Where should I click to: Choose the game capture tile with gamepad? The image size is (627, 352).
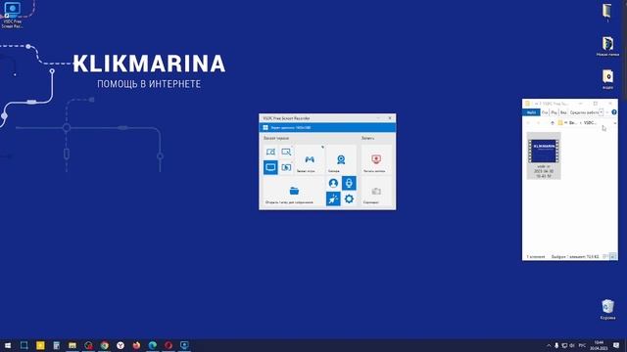point(310,159)
